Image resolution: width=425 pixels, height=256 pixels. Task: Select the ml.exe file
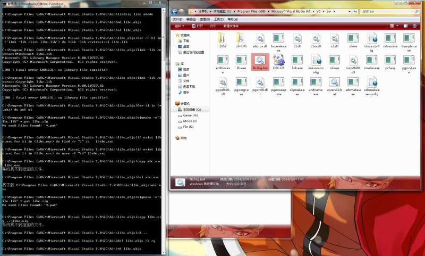click(335, 62)
